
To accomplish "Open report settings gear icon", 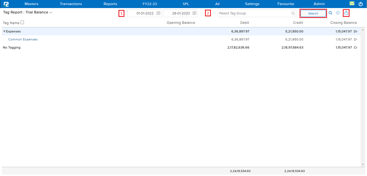I will 338,13.
